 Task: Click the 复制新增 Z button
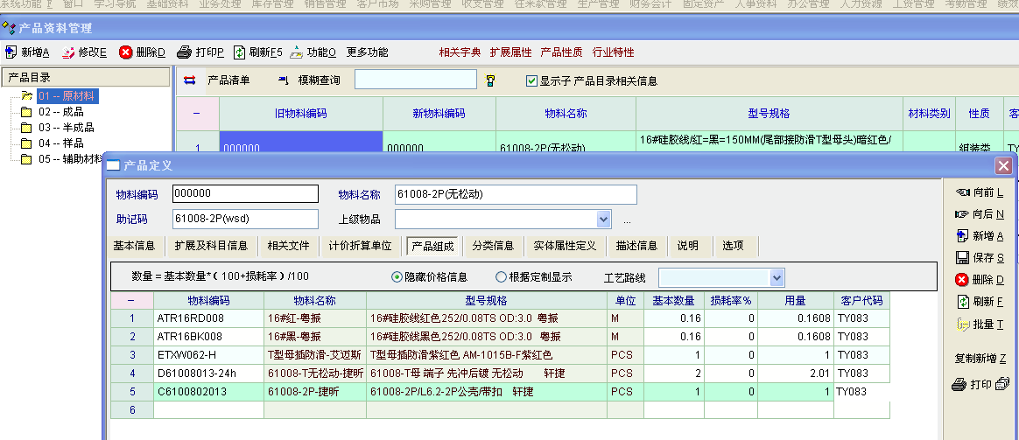click(980, 359)
